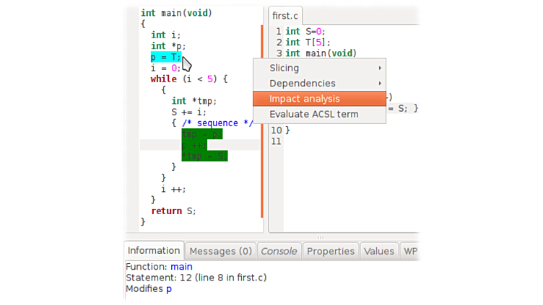The image size is (543, 305).
Task: Expand the Dependencies submenu arrow
Action: point(380,84)
